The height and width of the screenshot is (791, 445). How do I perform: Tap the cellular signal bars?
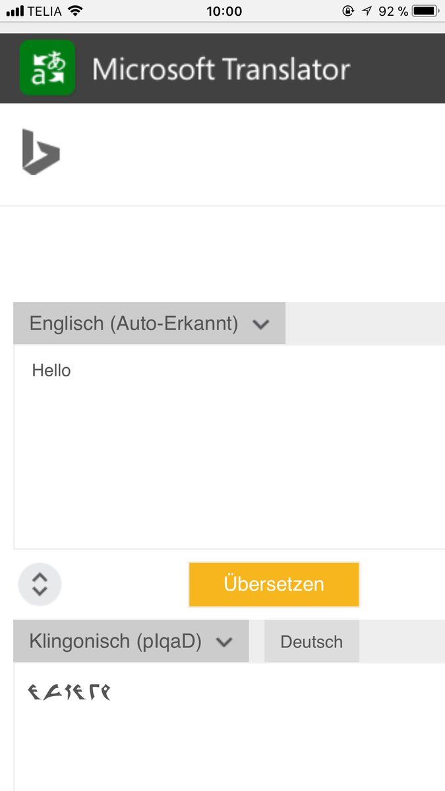[x=15, y=11]
